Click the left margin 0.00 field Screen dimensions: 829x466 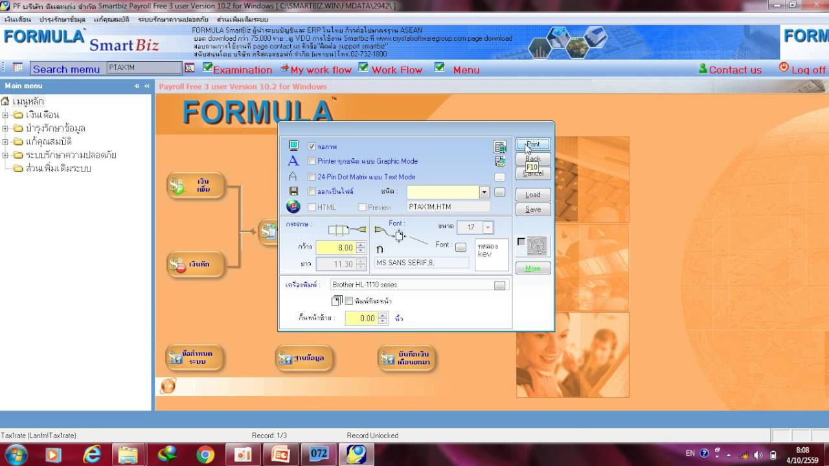point(361,318)
